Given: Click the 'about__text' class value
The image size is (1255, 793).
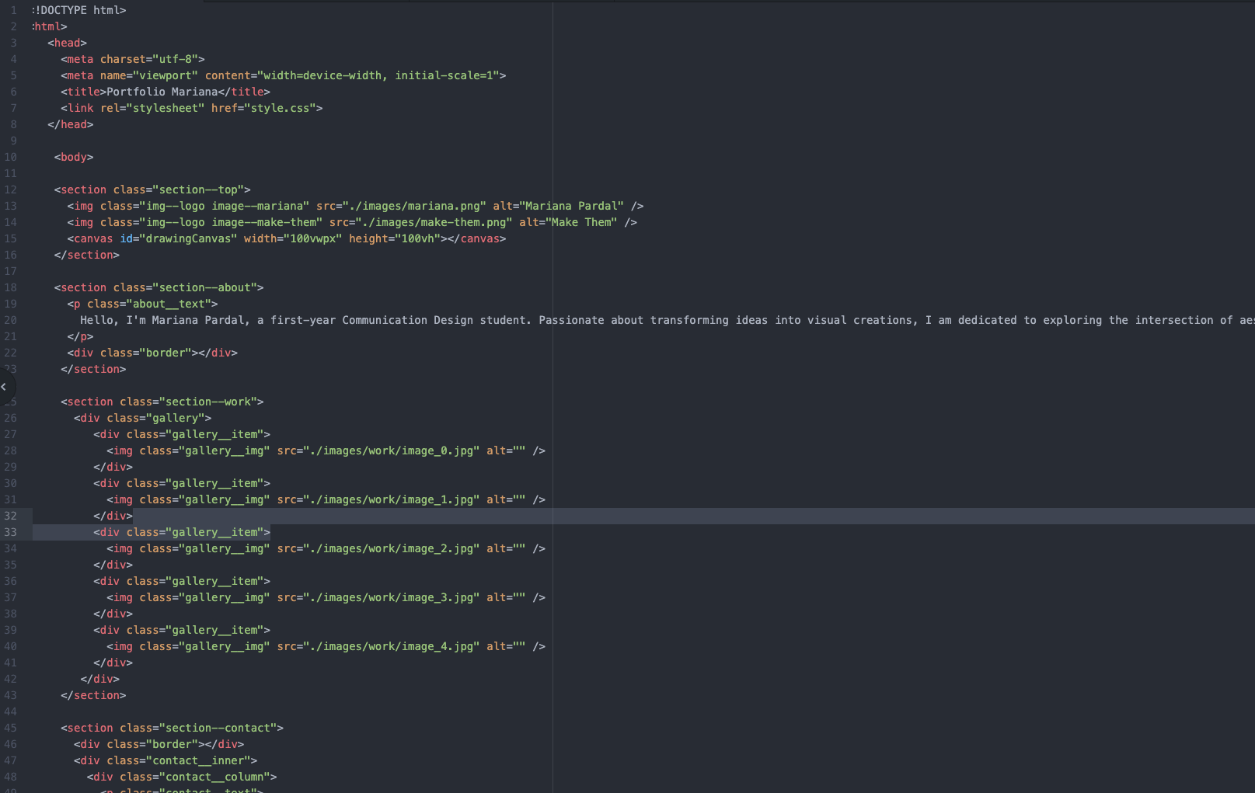Looking at the screenshot, I should [x=169, y=304].
